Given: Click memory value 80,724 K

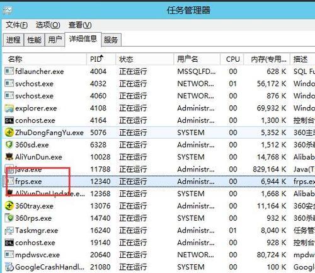Looking at the screenshot, I should pyautogui.click(x=272, y=255).
